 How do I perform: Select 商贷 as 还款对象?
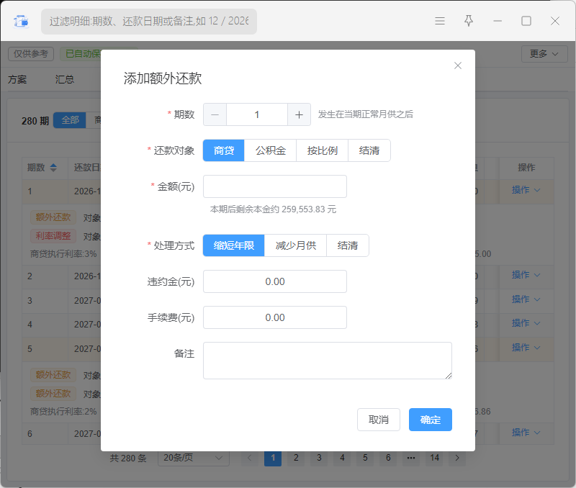tap(224, 150)
